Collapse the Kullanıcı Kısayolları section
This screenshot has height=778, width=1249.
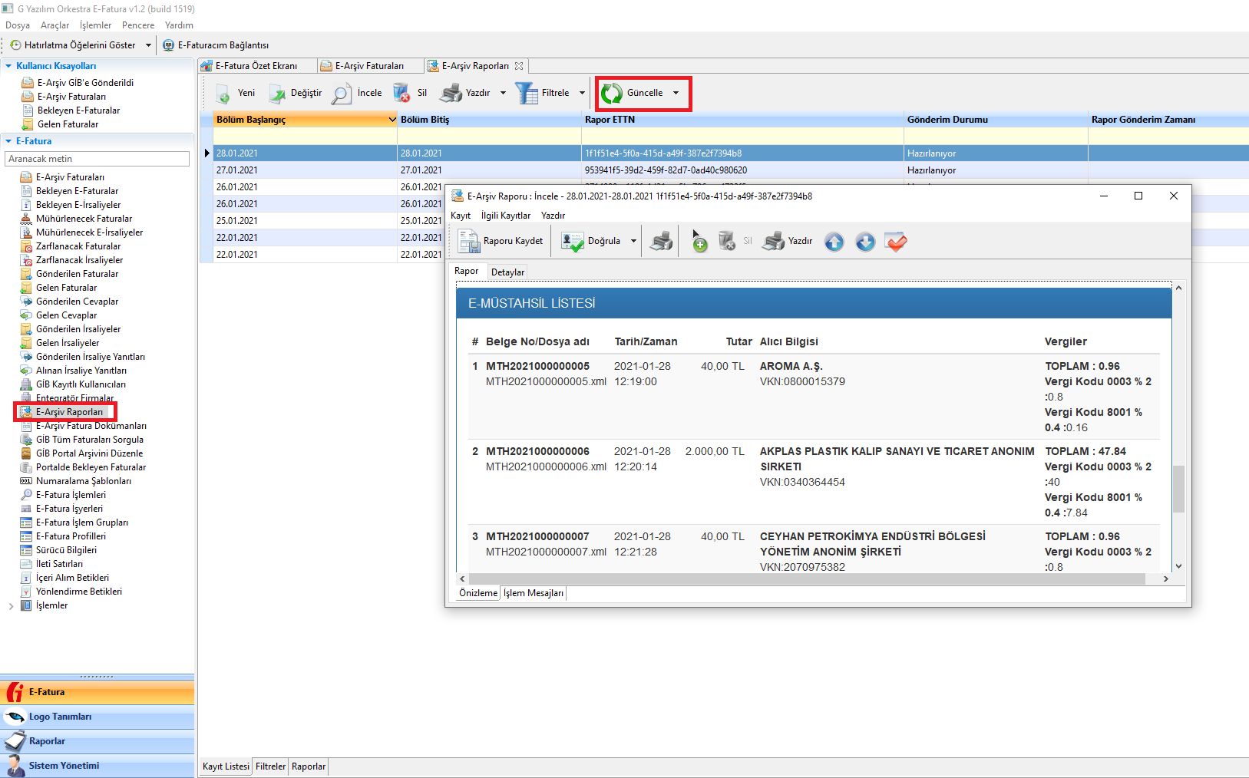point(8,66)
